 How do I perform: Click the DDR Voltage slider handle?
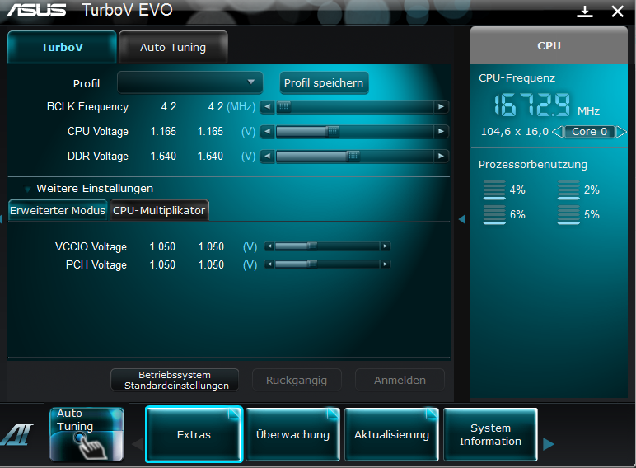coord(353,157)
